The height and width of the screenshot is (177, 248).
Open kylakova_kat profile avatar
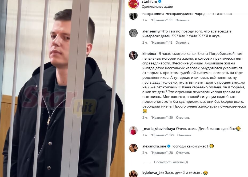pos(133,174)
